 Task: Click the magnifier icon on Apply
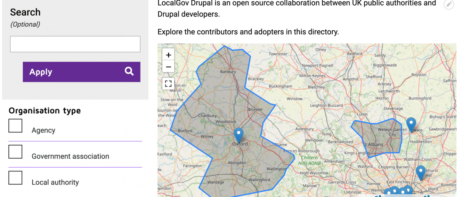[x=129, y=72]
